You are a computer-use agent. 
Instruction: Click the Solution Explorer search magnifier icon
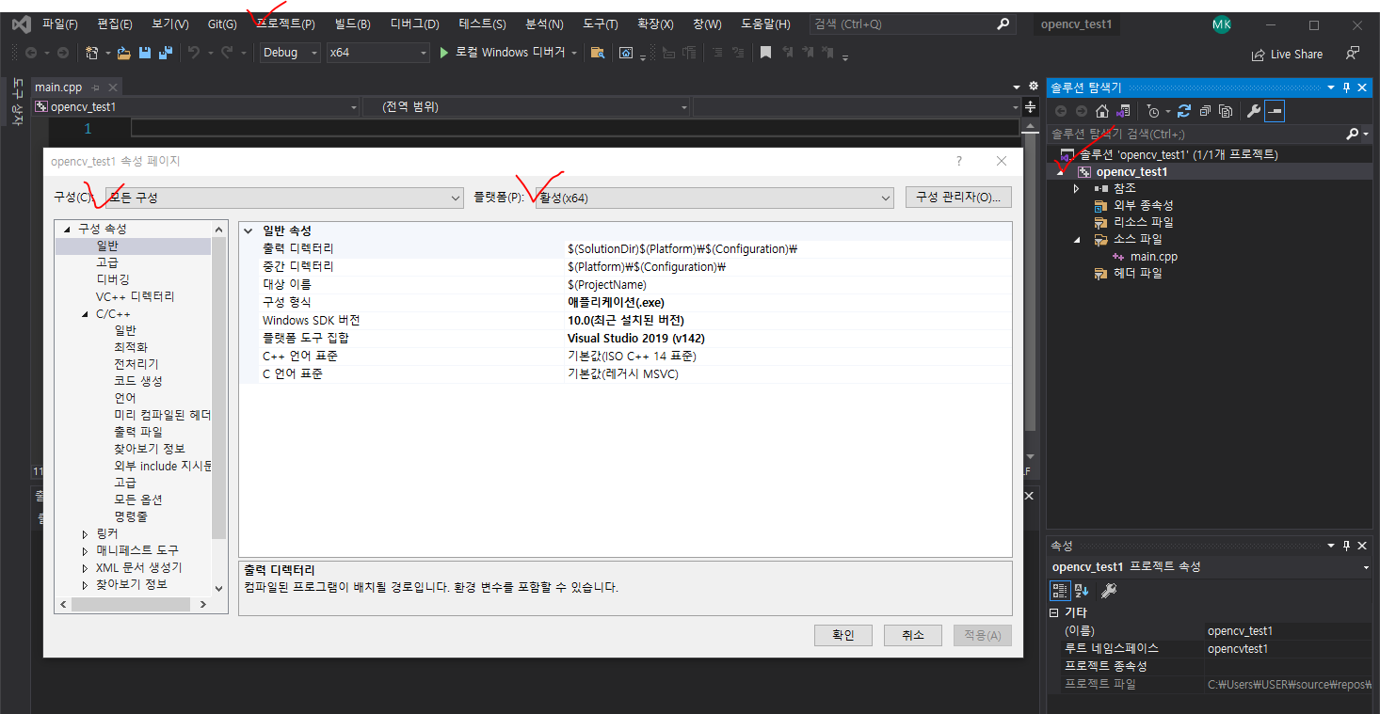coord(1353,135)
